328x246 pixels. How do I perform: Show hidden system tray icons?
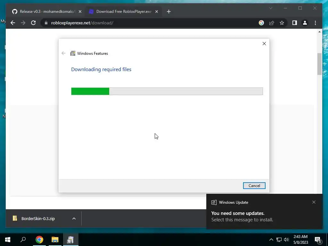point(271,240)
